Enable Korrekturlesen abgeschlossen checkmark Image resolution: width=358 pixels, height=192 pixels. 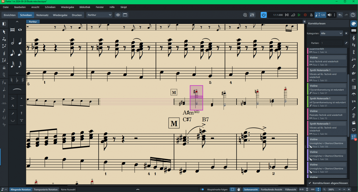click(x=310, y=183)
